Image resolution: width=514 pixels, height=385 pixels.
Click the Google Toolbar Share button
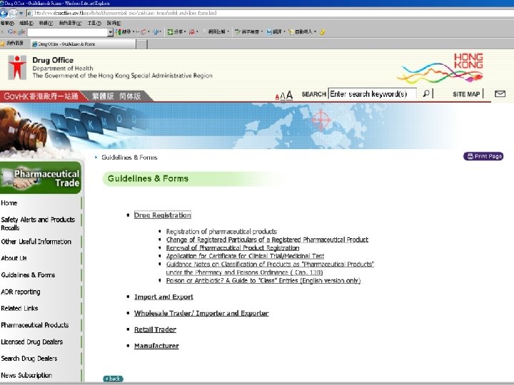pyautogui.click(x=176, y=32)
